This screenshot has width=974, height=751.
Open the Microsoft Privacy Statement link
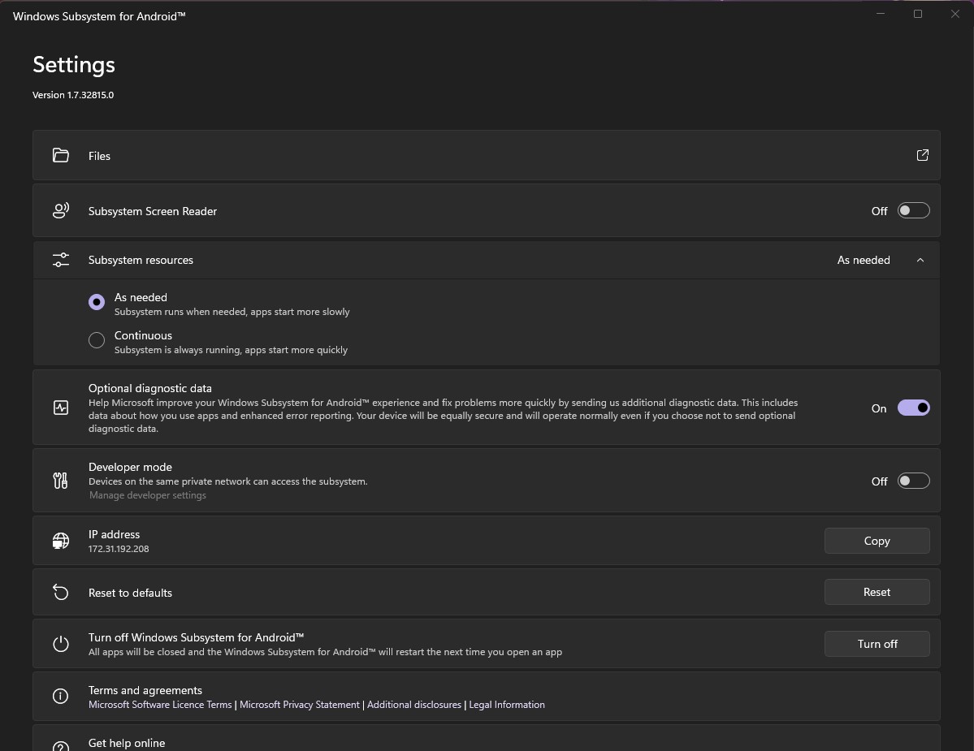(300, 705)
